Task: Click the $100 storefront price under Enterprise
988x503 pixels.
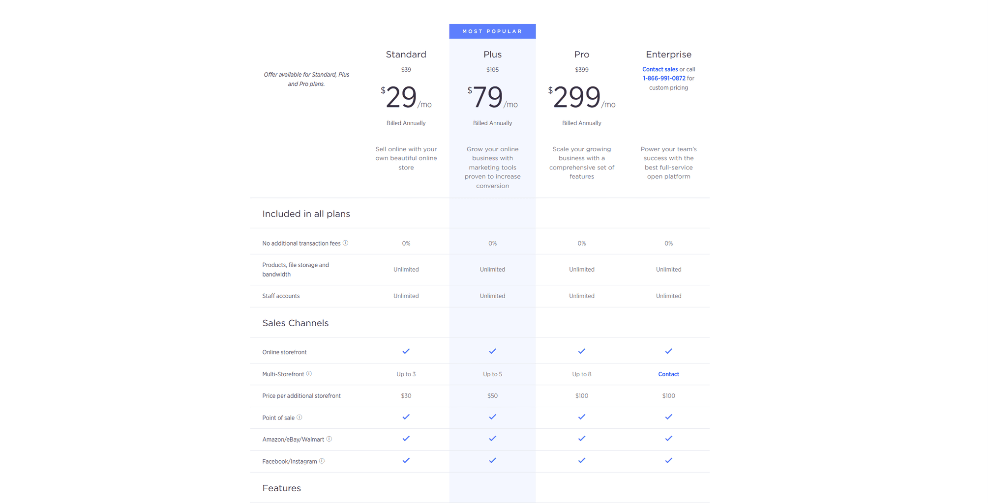Action: 669,396
